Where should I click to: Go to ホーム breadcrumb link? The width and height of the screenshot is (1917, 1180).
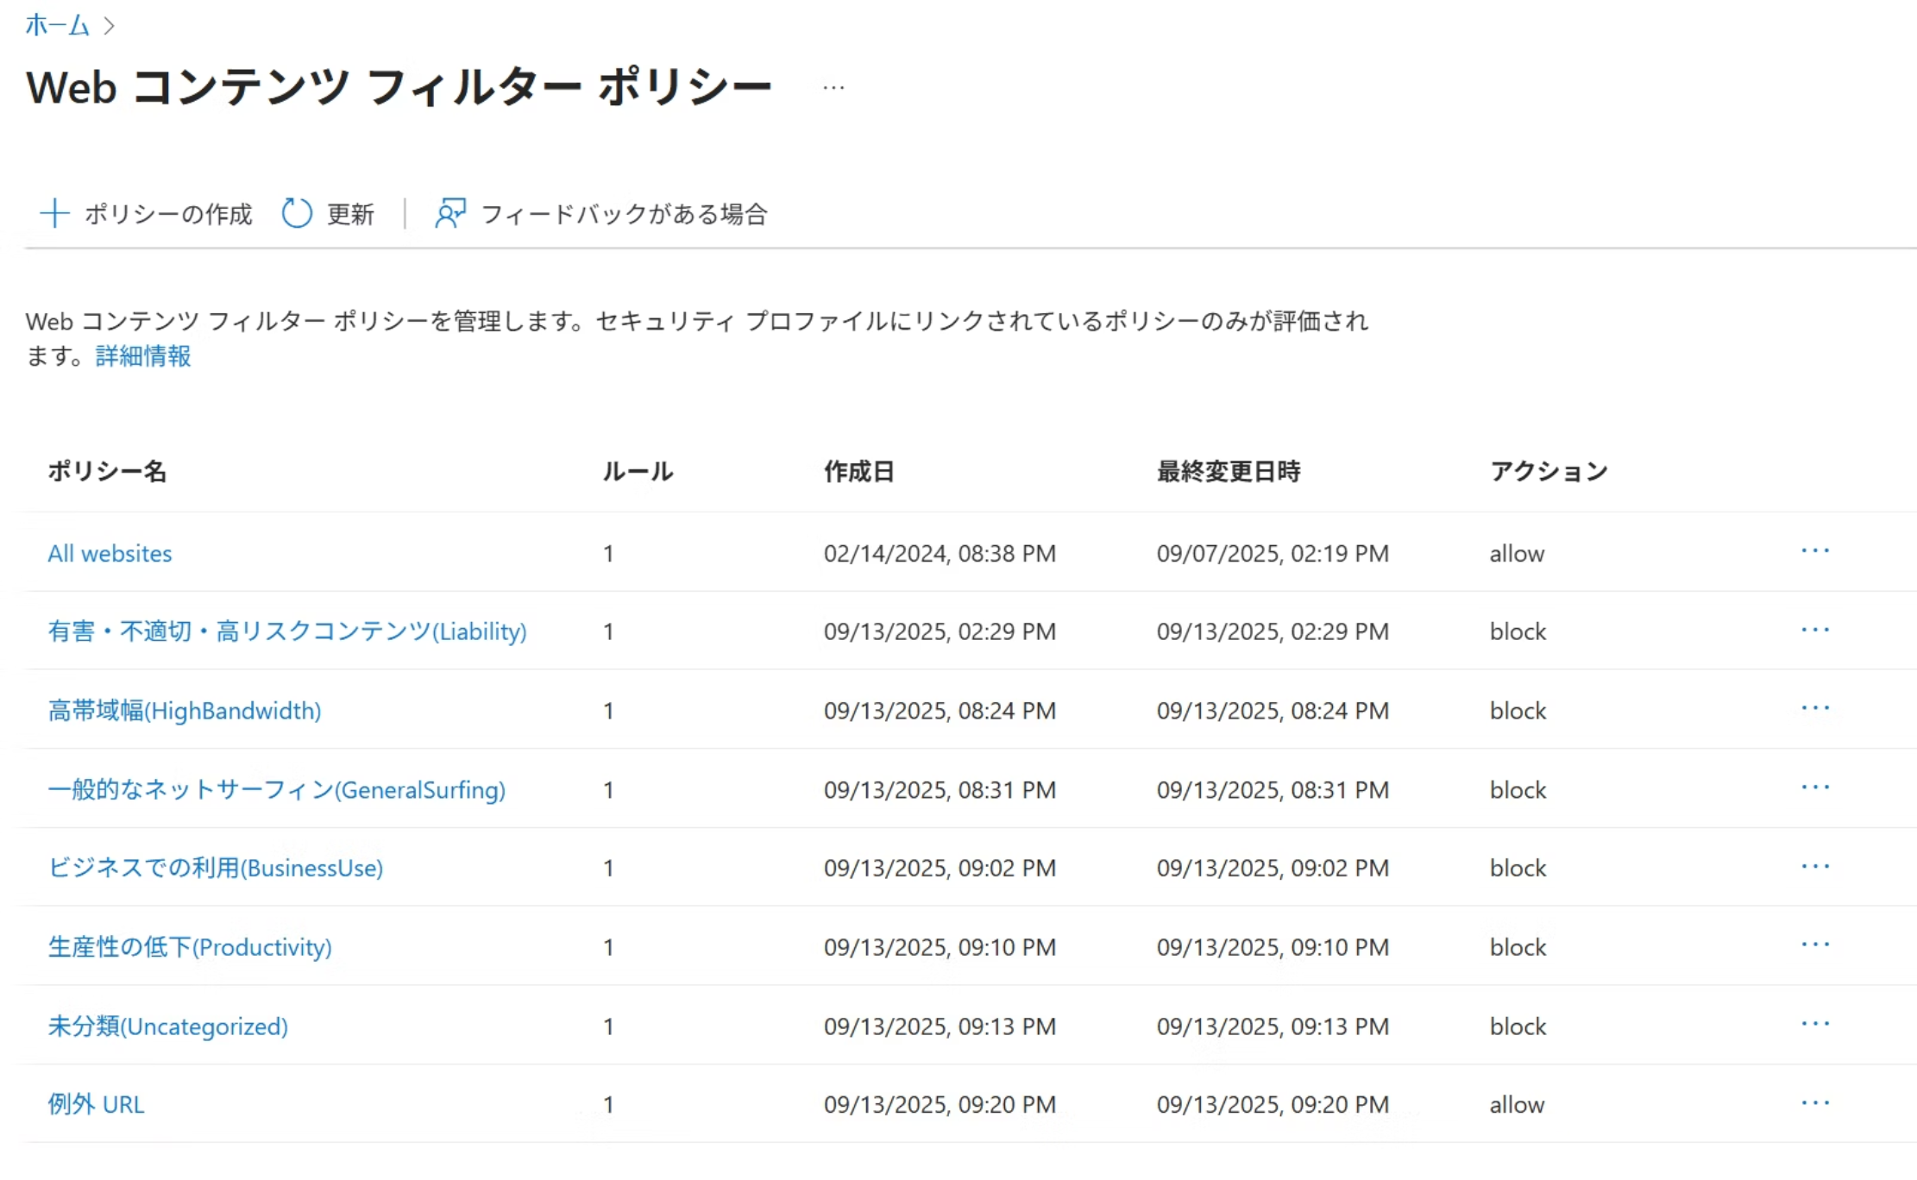coord(57,25)
